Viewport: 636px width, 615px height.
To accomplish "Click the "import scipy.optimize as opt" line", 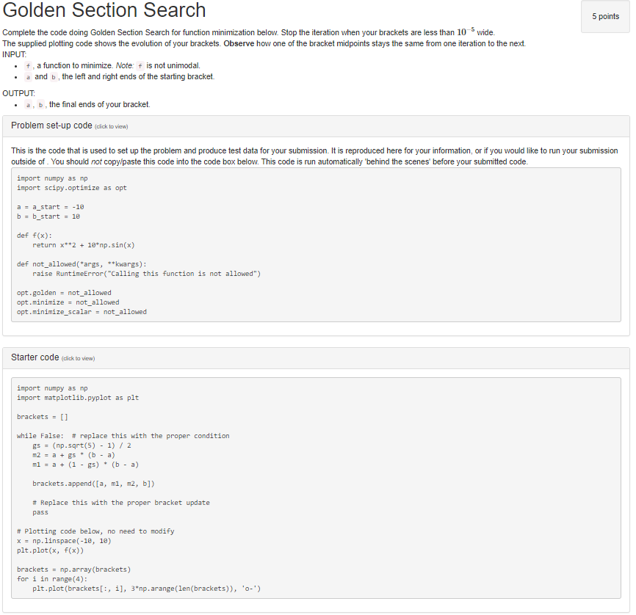I will pos(71,188).
